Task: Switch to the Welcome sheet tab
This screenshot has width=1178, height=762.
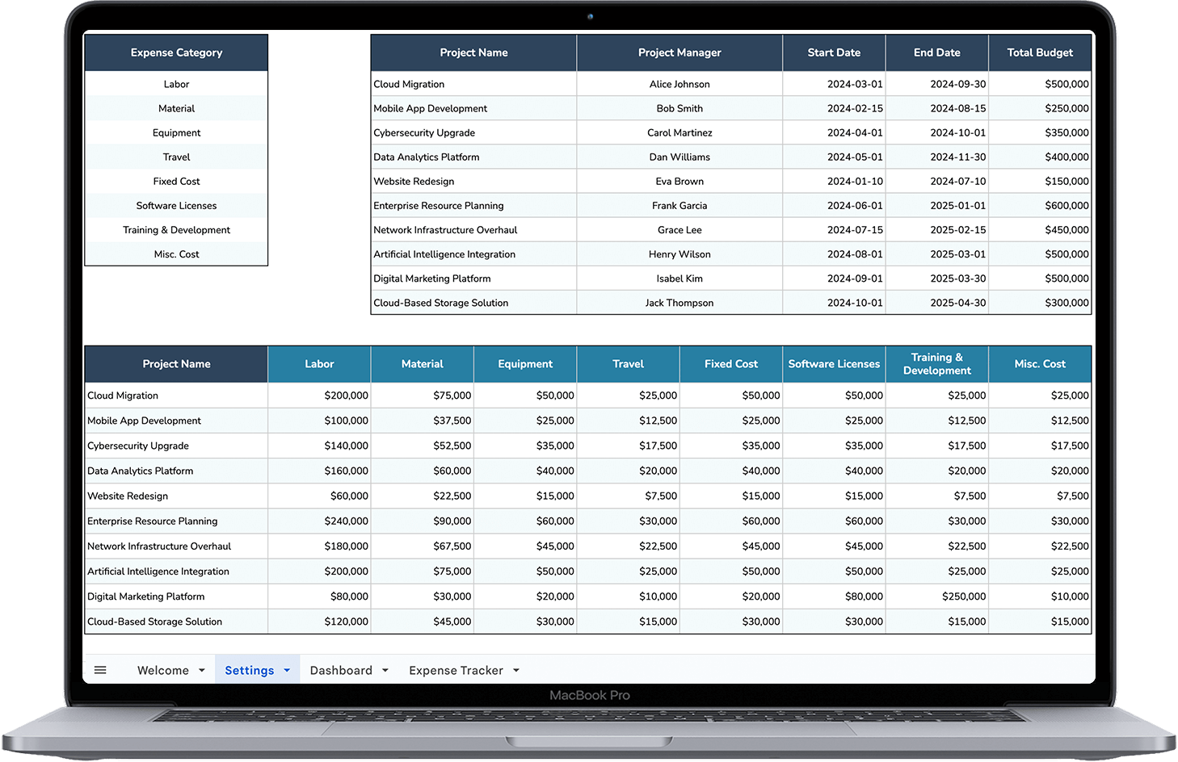Action: 163,670
